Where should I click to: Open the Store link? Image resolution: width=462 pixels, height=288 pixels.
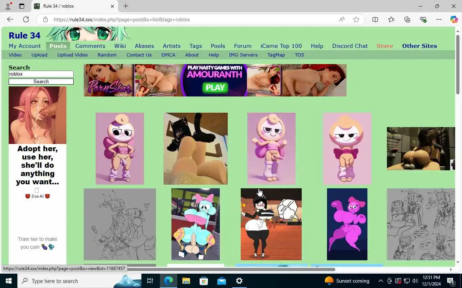pos(385,46)
